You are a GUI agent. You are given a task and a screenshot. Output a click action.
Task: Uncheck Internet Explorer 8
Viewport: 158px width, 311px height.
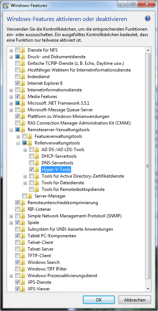tap(17, 83)
